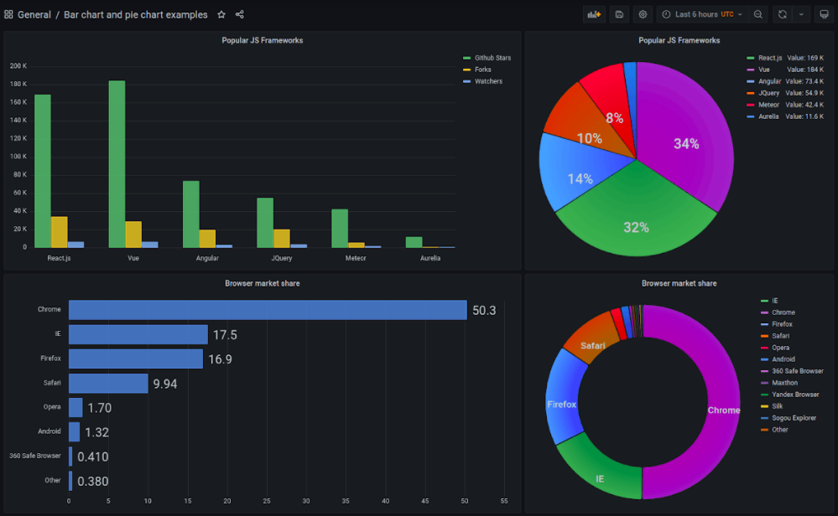Viewport: 838px width, 516px height.
Task: Open Browser market share bar panel title menu
Action: (x=262, y=283)
